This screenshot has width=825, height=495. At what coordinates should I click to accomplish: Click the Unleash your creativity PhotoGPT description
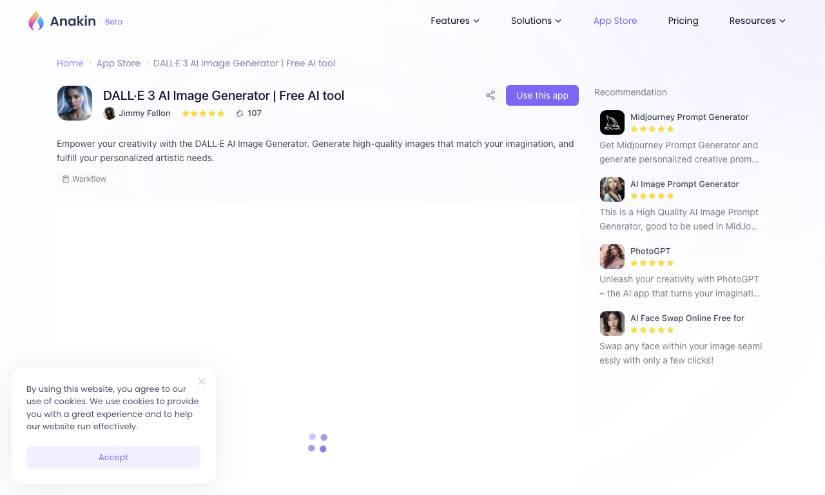click(680, 286)
